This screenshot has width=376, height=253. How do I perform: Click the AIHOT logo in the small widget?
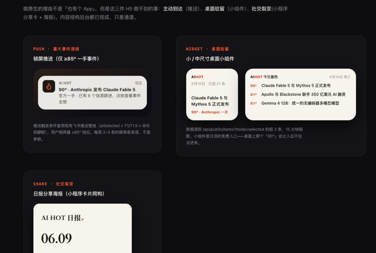(x=197, y=77)
